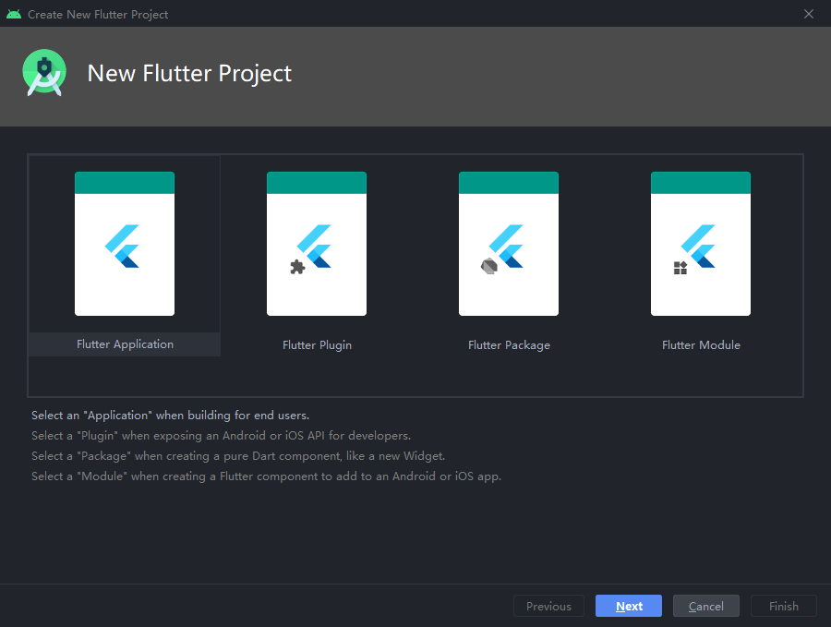The width and height of the screenshot is (831, 627).
Task: Cancel the new project wizard
Action: (706, 606)
